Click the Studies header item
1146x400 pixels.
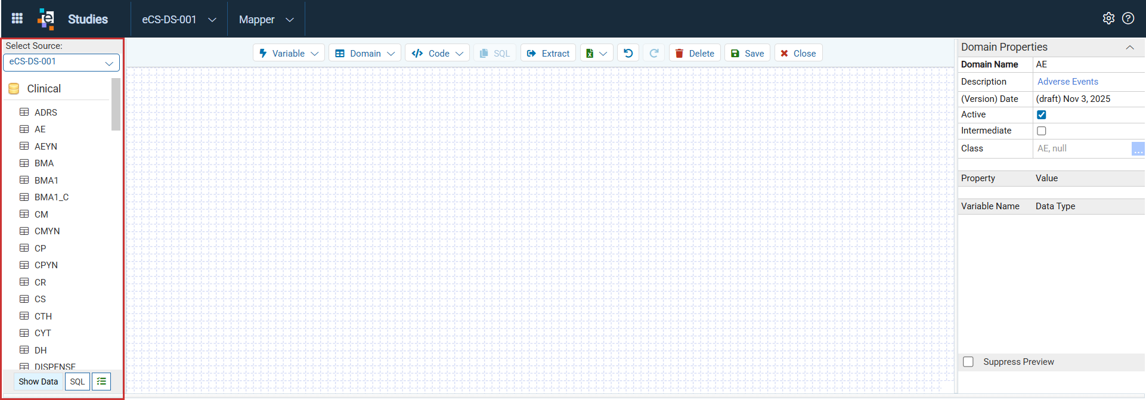pyautogui.click(x=88, y=19)
